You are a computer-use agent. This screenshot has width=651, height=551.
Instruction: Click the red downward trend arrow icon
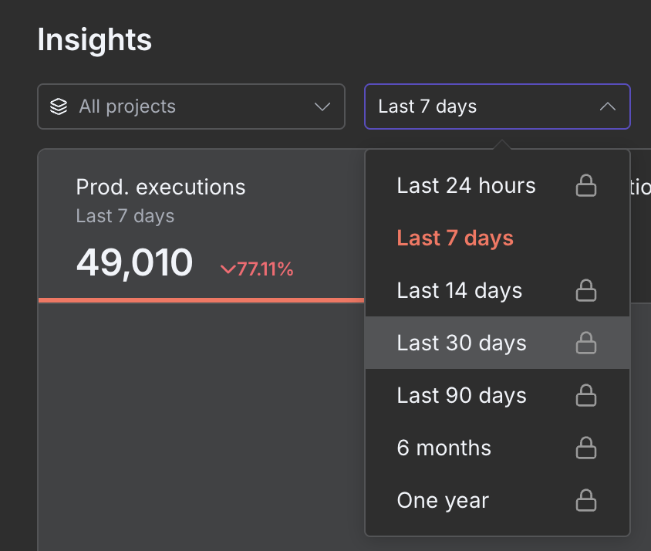tap(228, 269)
